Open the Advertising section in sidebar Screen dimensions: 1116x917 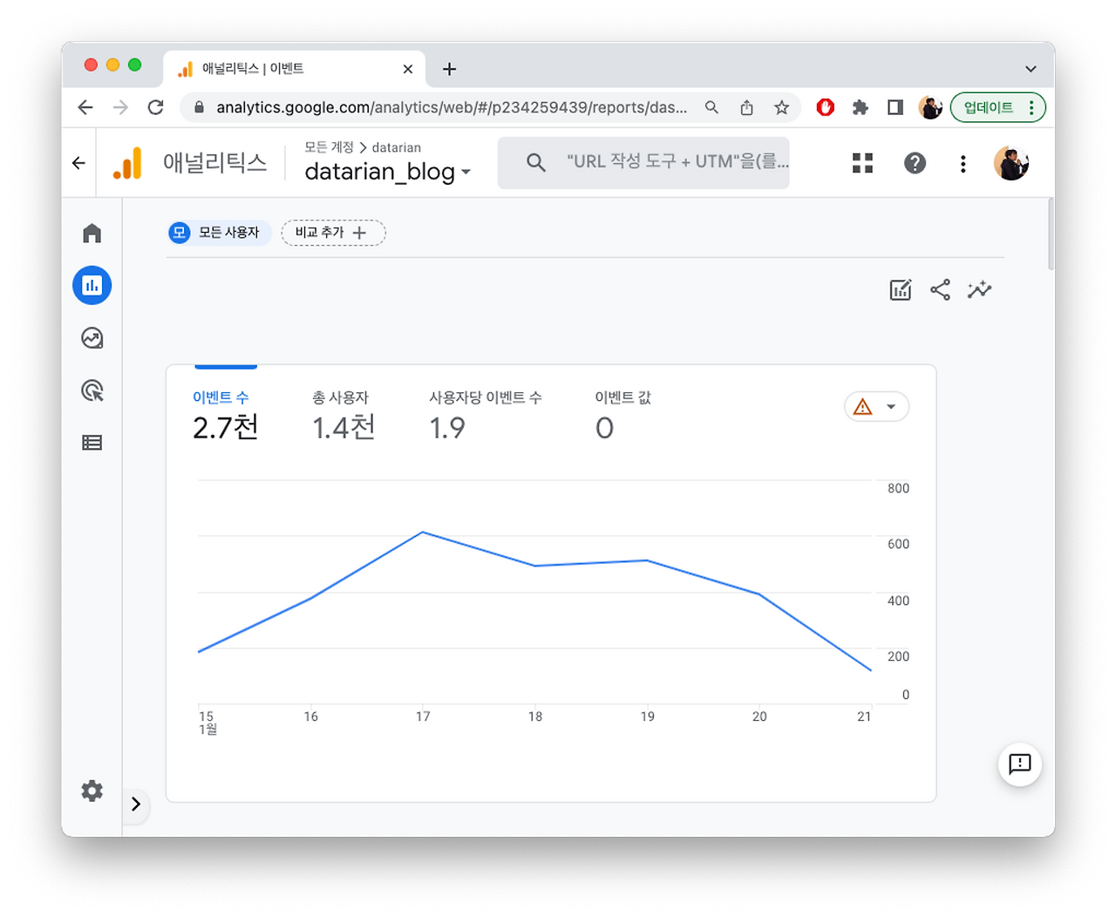point(92,391)
